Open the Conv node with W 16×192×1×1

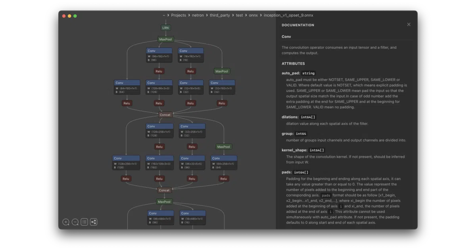click(x=191, y=55)
